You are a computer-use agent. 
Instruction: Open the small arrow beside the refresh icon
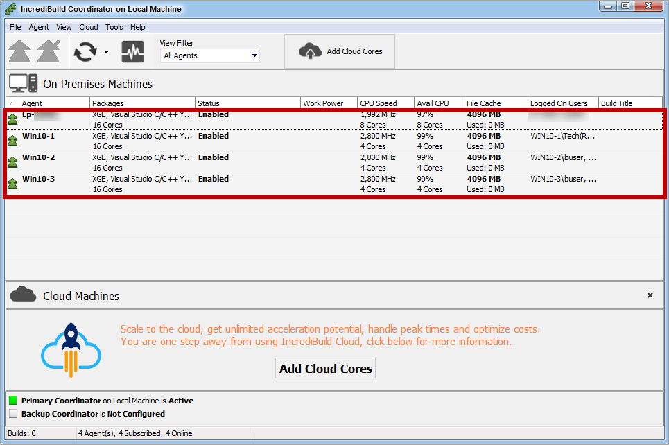106,53
